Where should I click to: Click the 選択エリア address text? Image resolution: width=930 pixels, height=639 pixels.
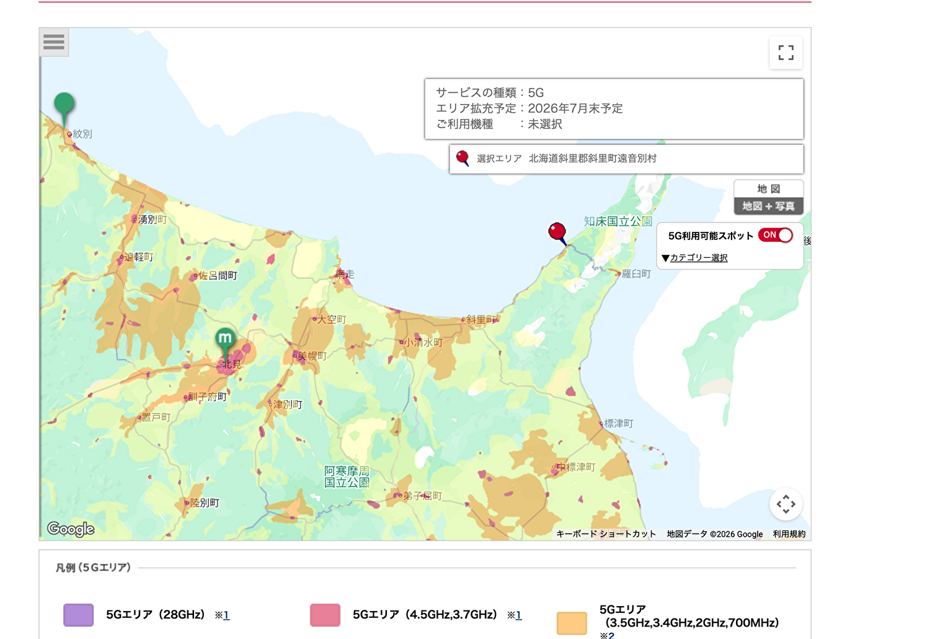(x=592, y=159)
